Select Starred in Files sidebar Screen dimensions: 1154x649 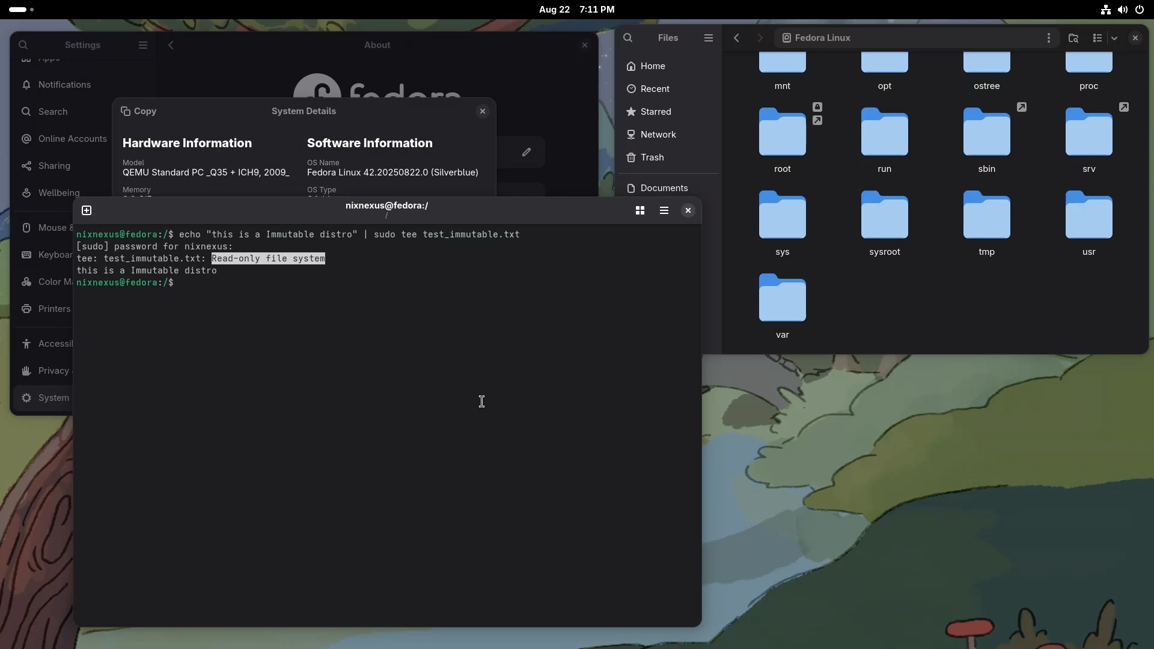click(x=655, y=112)
